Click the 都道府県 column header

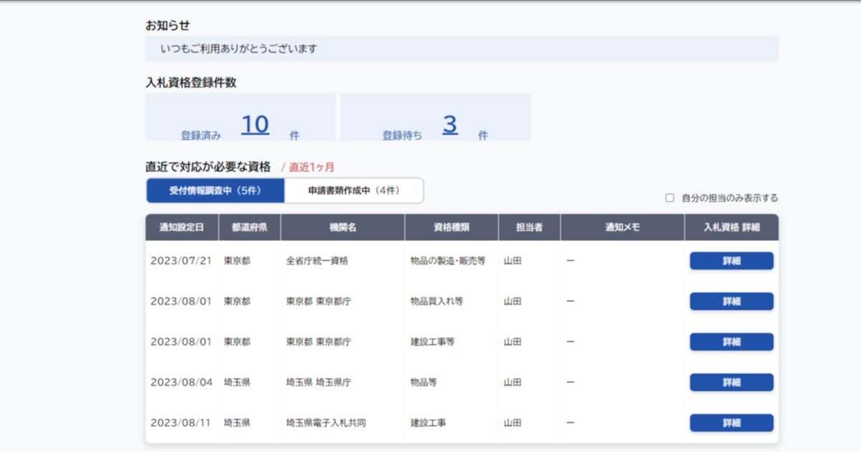point(250,227)
